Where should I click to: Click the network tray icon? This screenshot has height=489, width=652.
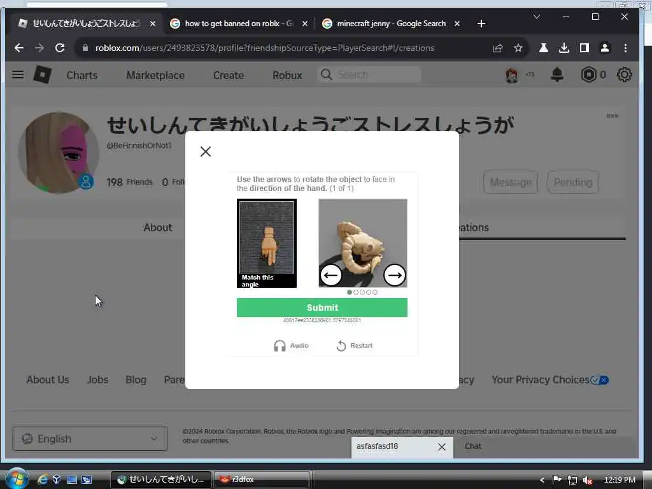tap(572, 480)
